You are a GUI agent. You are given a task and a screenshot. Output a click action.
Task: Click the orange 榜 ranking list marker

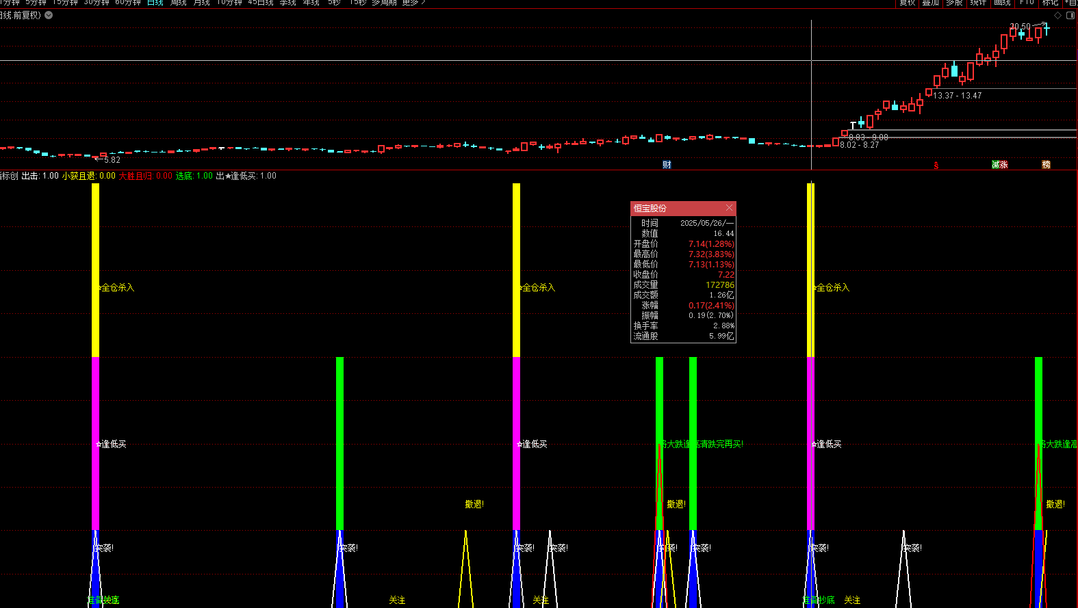coord(1046,165)
